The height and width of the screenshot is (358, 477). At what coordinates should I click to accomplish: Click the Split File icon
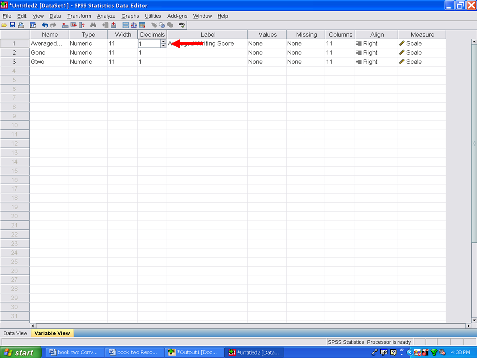(x=125, y=25)
